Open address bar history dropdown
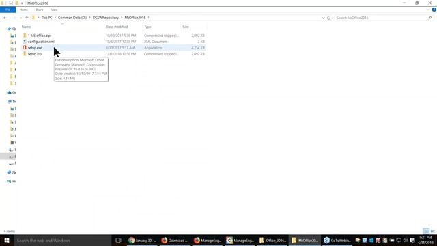 click(323, 18)
